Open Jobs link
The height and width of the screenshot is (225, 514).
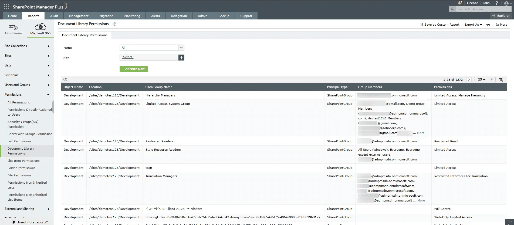(x=486, y=3)
